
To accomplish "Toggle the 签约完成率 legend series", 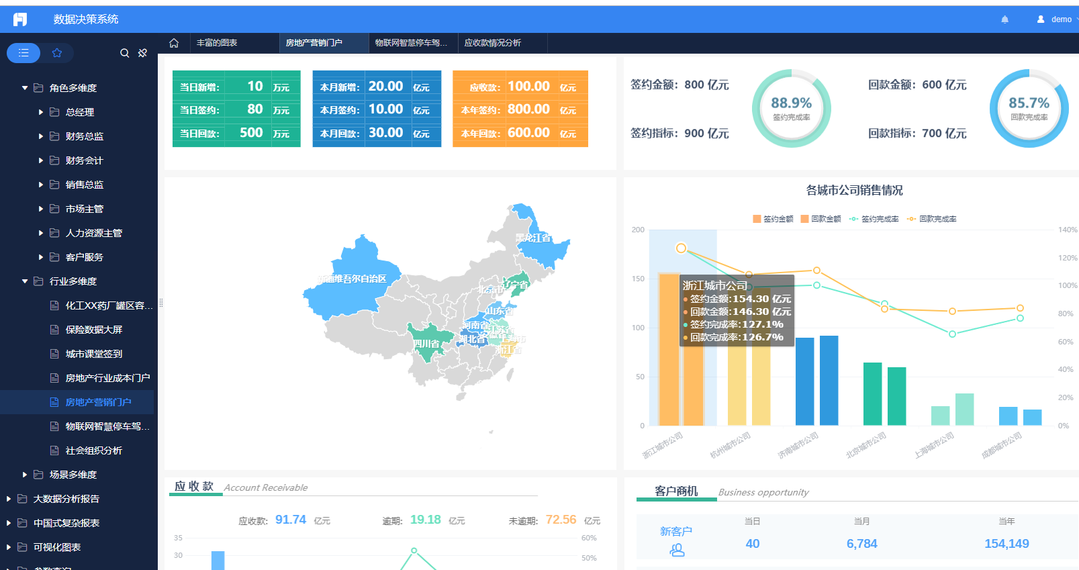I will pos(874,219).
